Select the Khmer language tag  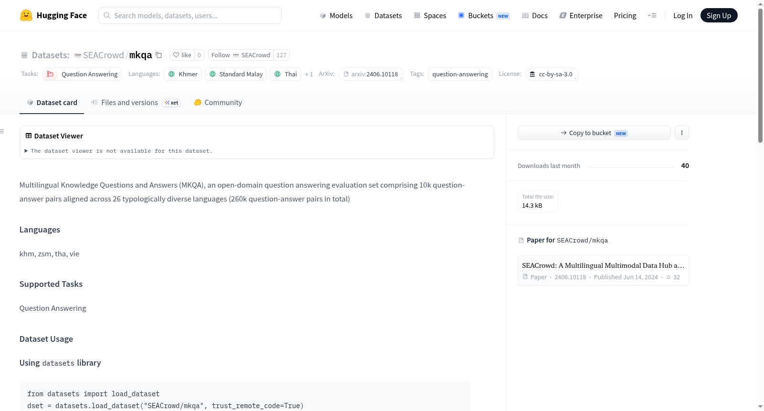[x=183, y=74]
